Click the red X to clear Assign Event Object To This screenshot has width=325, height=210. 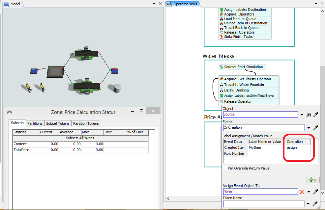[x=302, y=192]
